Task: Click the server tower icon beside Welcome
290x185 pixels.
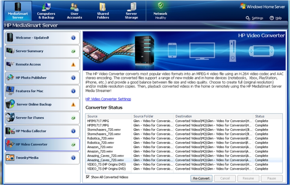Action: point(10,37)
